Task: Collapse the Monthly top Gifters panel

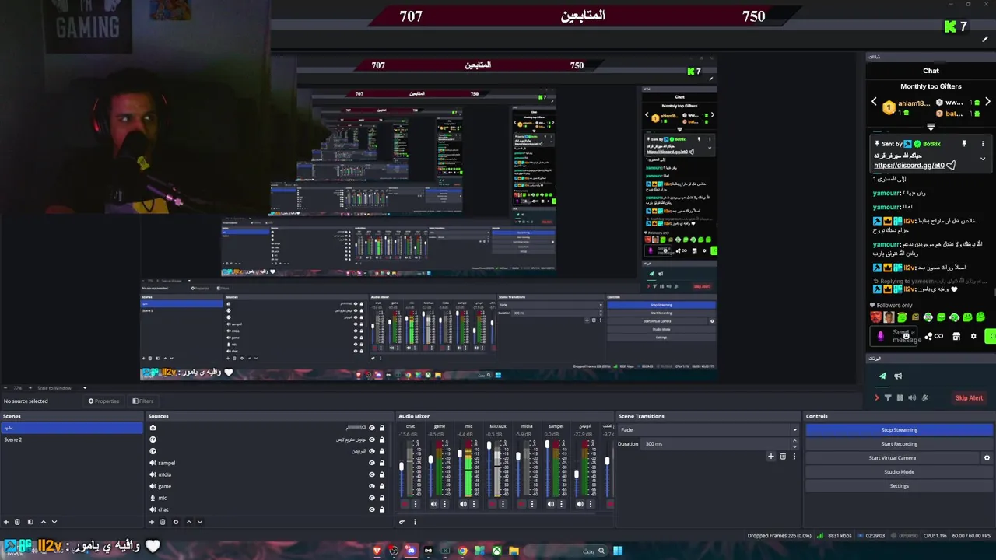Action: point(931,128)
